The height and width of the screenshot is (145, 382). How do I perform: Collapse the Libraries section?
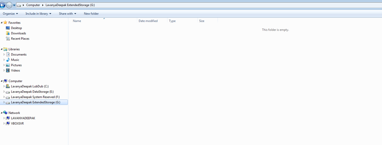pos(2,49)
